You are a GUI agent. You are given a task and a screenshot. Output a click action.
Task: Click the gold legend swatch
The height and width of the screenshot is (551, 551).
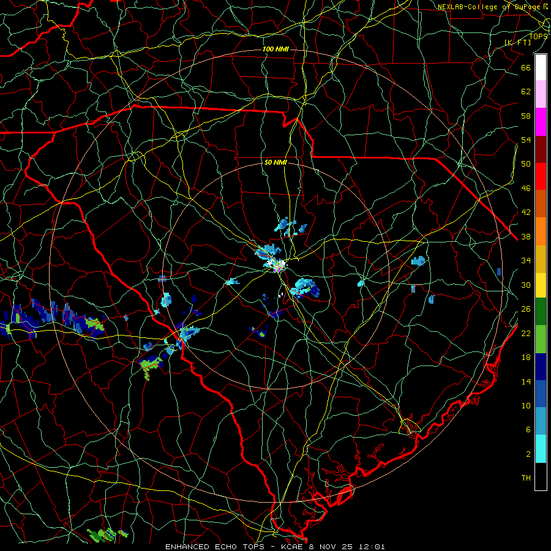click(x=541, y=259)
